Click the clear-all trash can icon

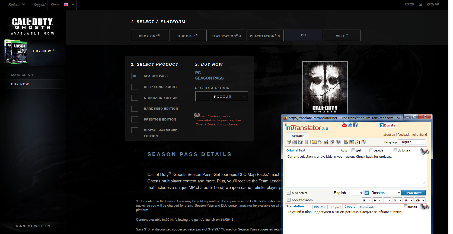point(307,142)
